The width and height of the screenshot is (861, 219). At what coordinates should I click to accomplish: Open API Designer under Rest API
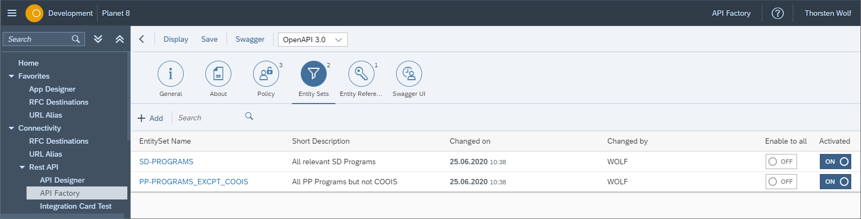[62, 180]
